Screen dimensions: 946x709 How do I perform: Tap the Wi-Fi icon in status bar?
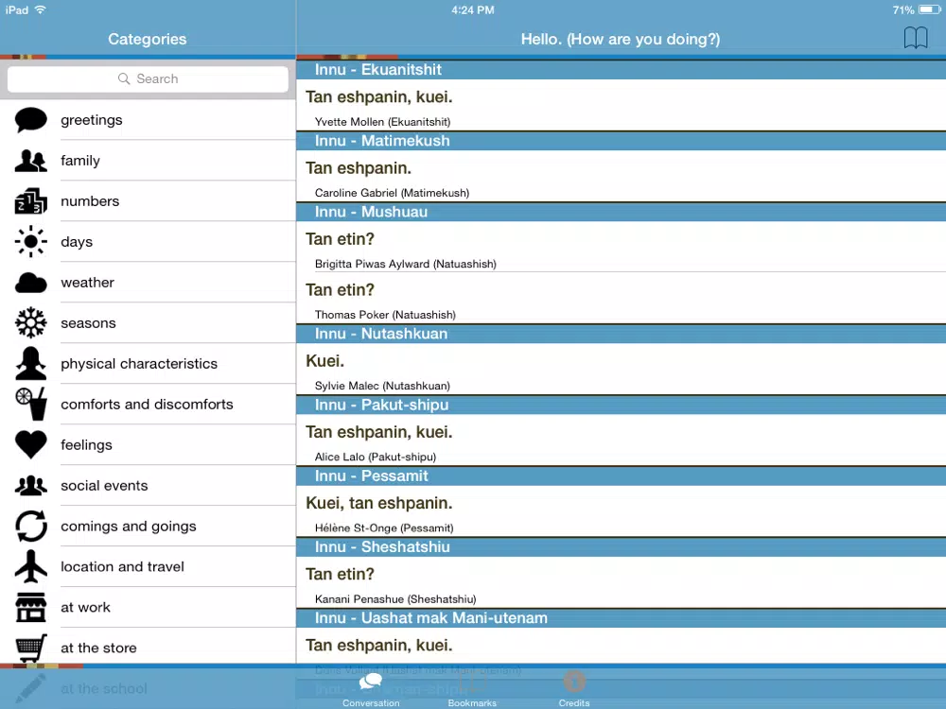coord(40,9)
